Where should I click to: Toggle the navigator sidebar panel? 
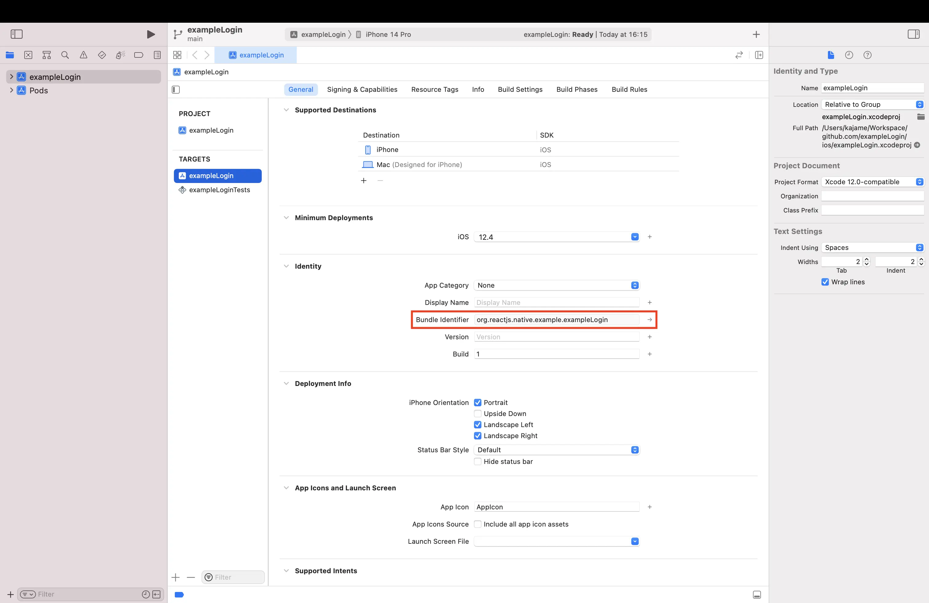click(16, 34)
